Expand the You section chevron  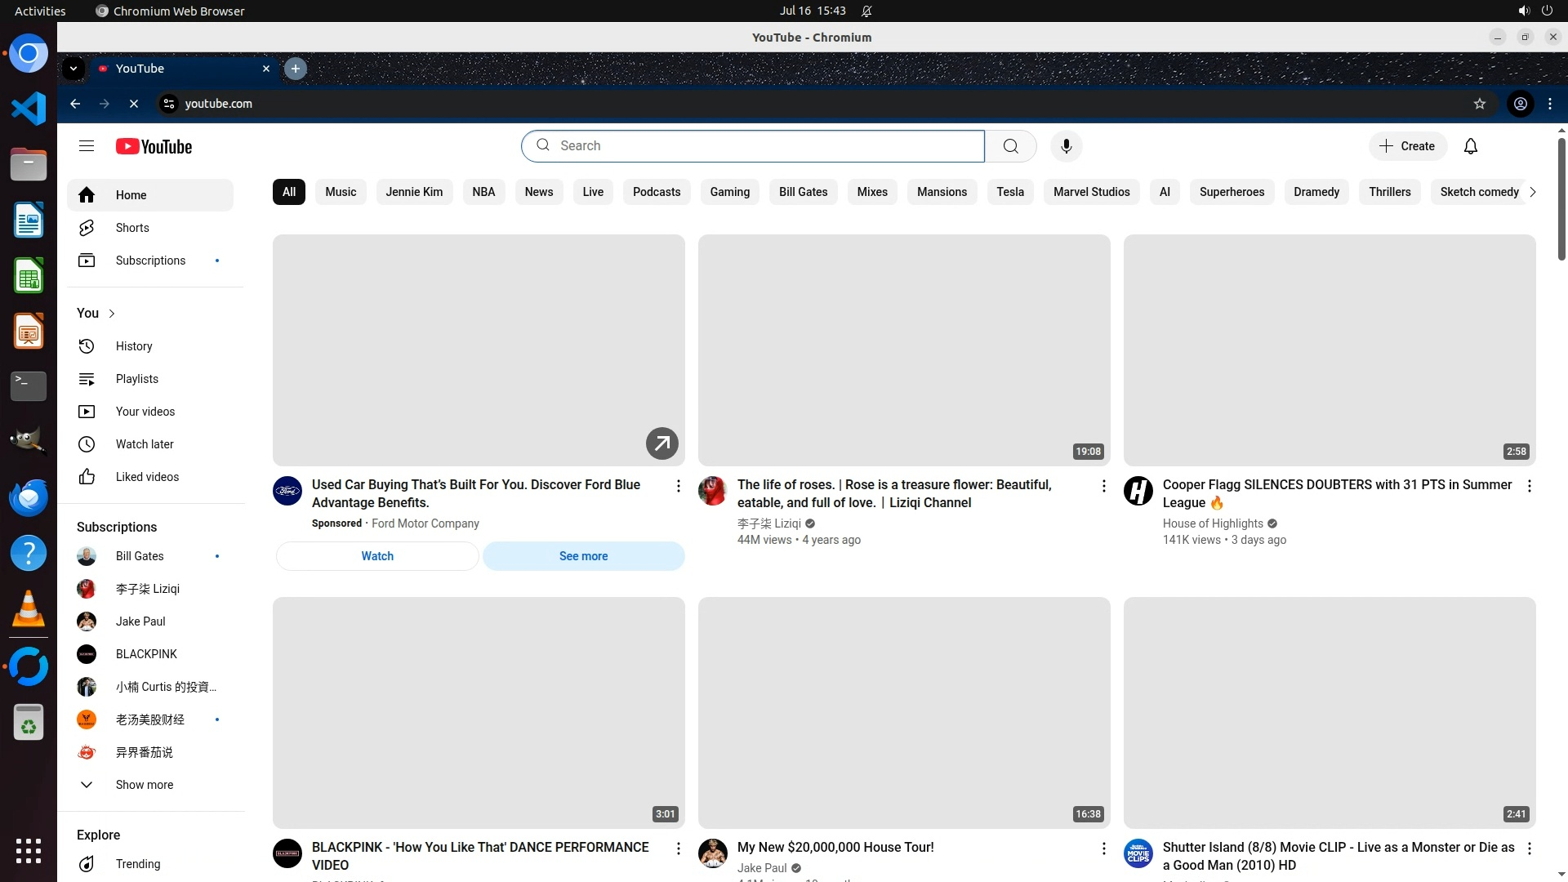tap(112, 314)
